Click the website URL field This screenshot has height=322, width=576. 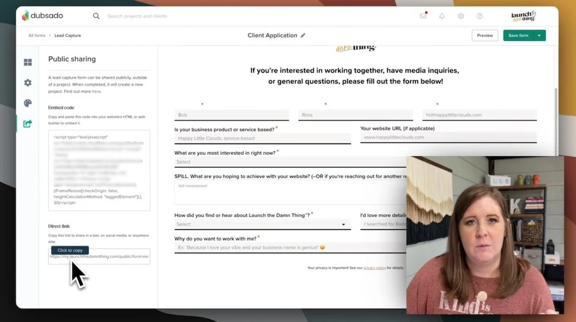click(449, 137)
